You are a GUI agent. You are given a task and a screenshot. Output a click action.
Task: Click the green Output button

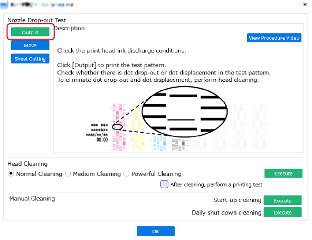coord(30,32)
